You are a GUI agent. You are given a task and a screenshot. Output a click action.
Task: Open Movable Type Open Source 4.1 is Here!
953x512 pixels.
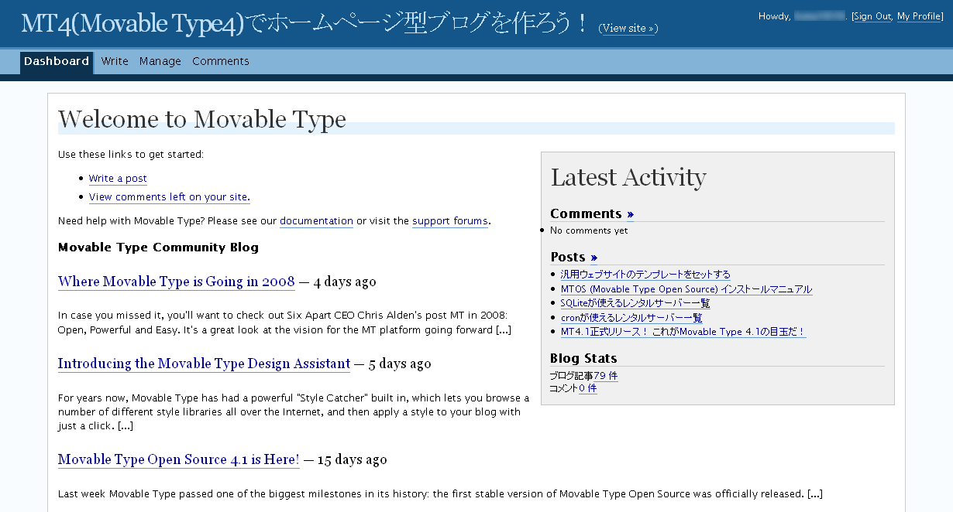179,459
